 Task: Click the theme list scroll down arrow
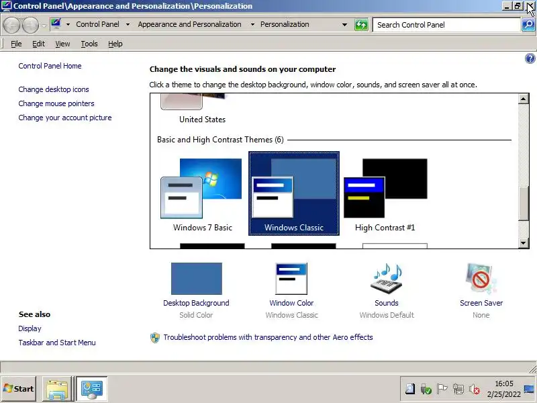(523, 243)
